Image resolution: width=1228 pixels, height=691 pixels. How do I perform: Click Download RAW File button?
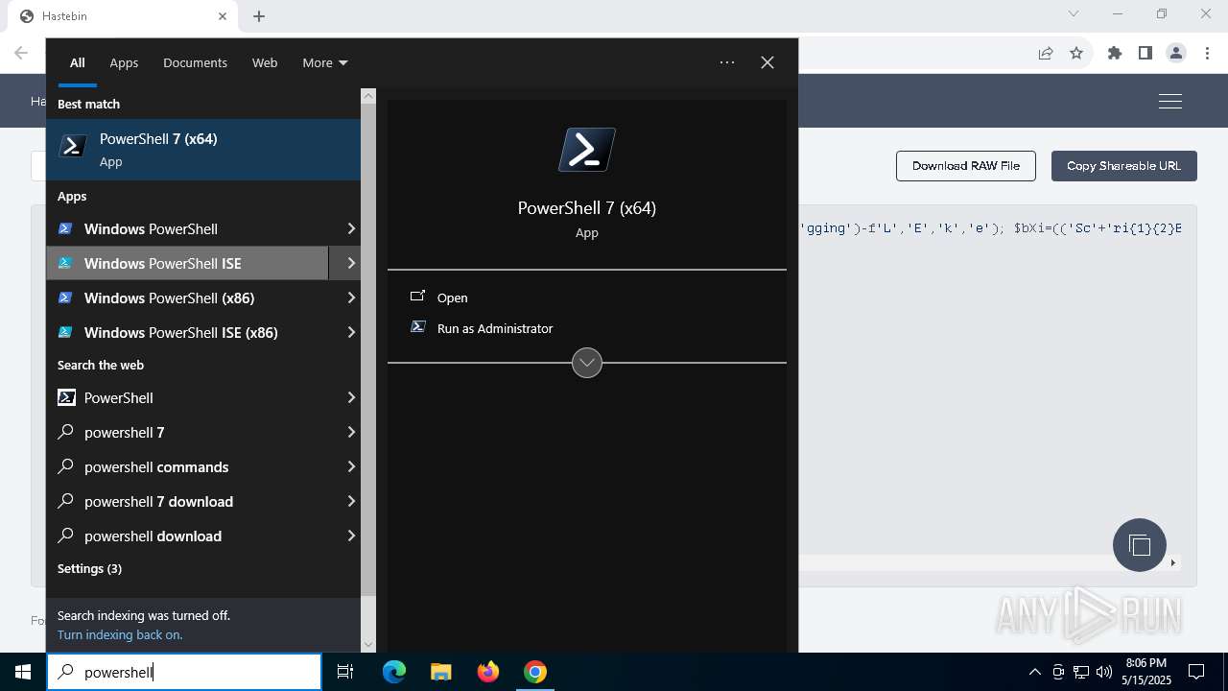pyautogui.click(x=966, y=165)
